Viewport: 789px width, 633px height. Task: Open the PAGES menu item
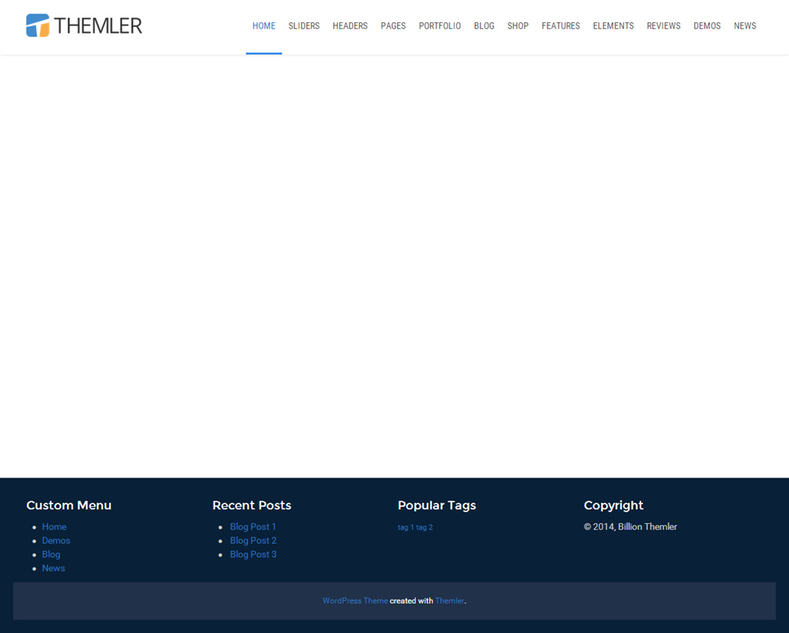pyautogui.click(x=393, y=26)
